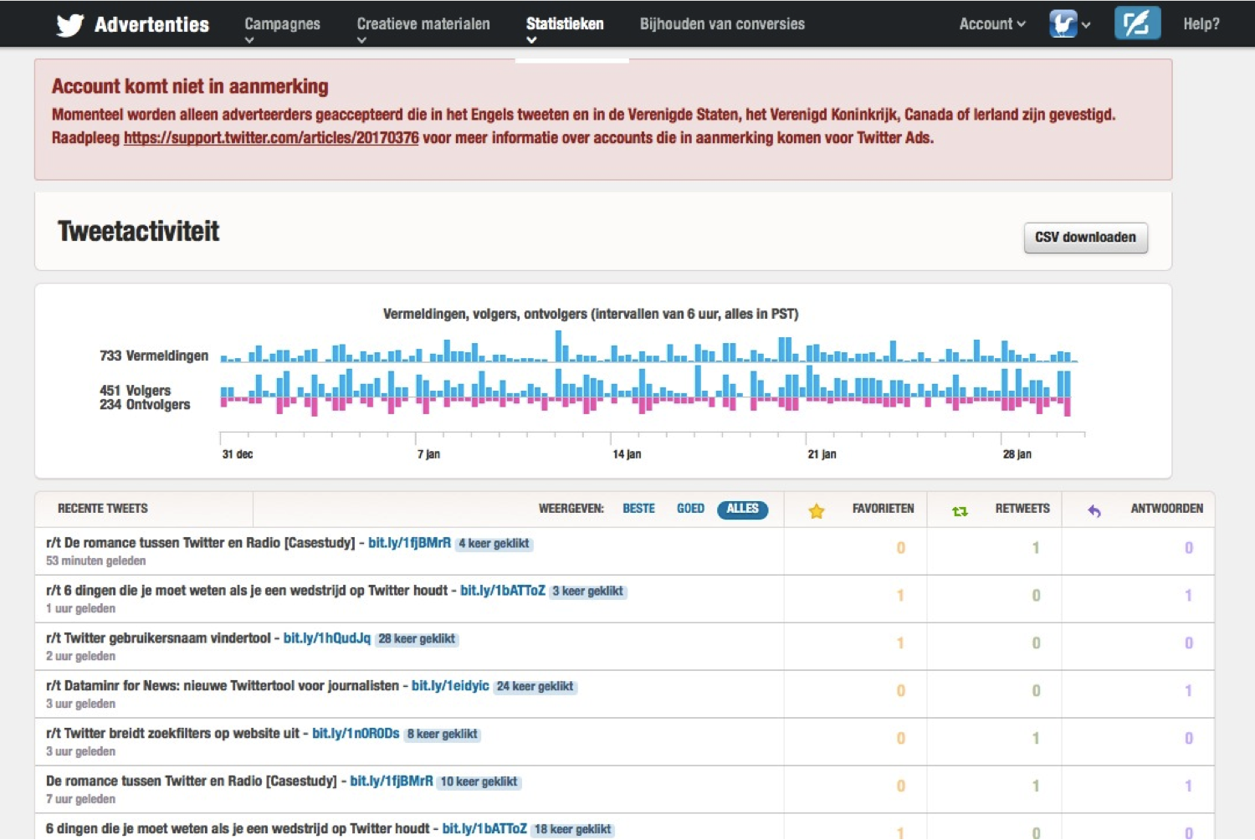Viewport: 1255px width, 840px height.
Task: Click the tweet text 'r/t Twitter gebruikersnaam vindertool'
Action: [158, 638]
